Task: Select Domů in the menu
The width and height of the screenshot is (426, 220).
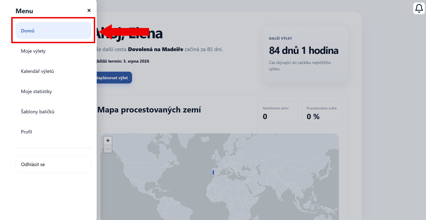Action: coord(53,31)
